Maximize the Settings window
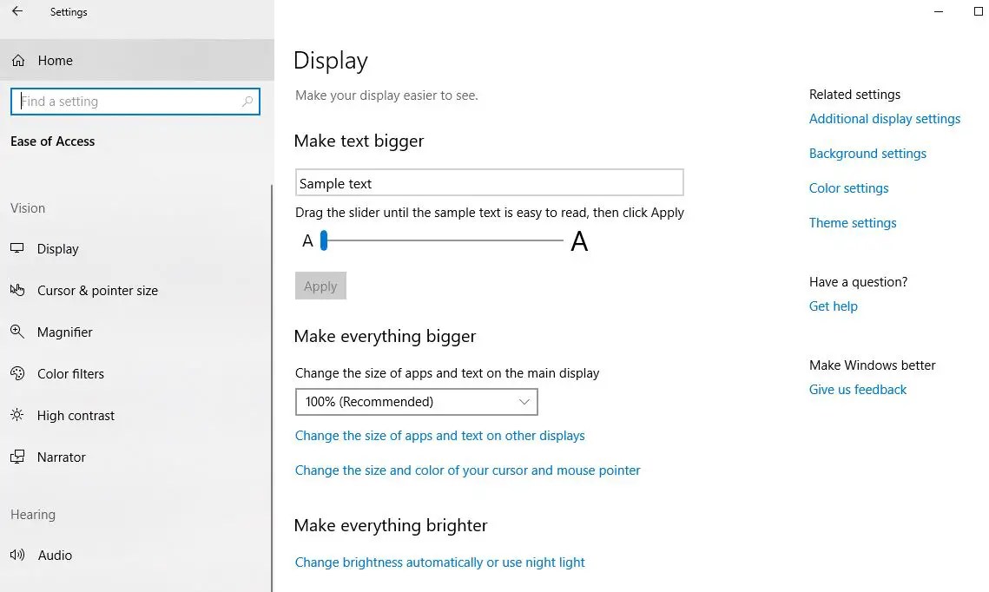The width and height of the screenshot is (989, 592). pos(979,11)
